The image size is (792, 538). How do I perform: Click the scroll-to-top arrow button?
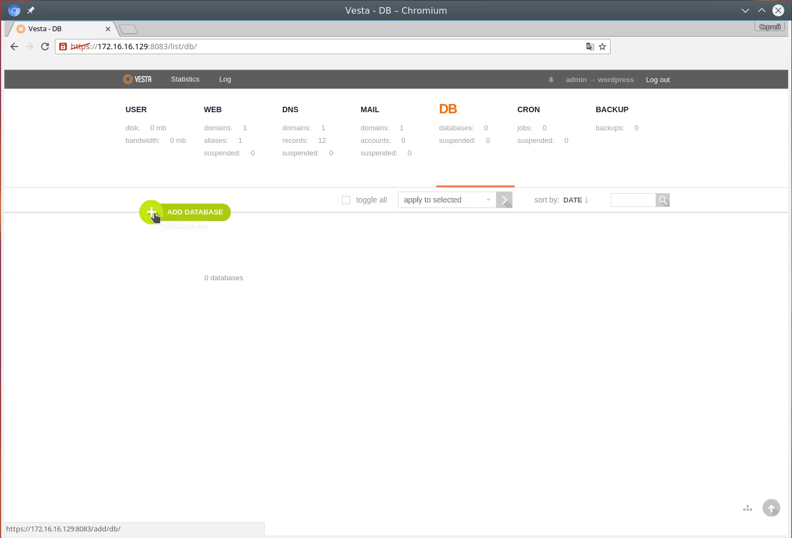pos(771,508)
